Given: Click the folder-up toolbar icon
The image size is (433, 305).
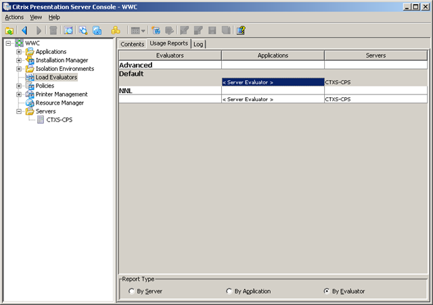Looking at the screenshot, I should [x=9, y=30].
